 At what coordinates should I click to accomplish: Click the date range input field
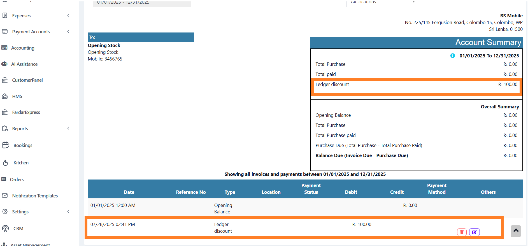pyautogui.click(x=142, y=3)
